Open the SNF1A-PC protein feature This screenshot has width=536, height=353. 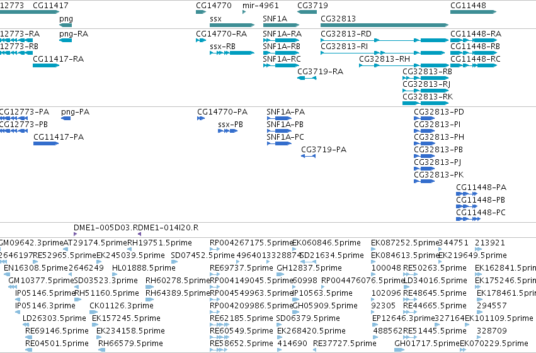coord(279,143)
